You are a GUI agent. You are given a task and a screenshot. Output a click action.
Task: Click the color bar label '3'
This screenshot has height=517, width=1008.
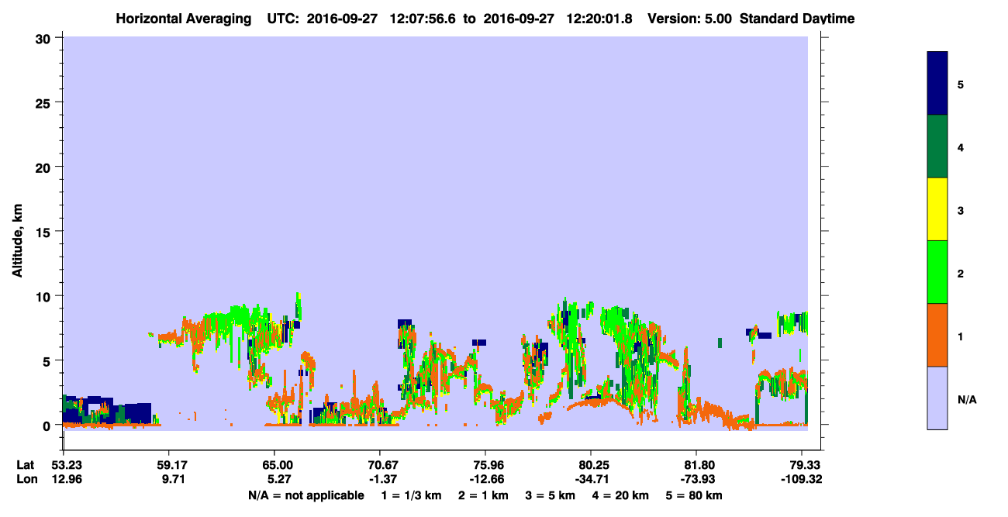click(x=961, y=210)
